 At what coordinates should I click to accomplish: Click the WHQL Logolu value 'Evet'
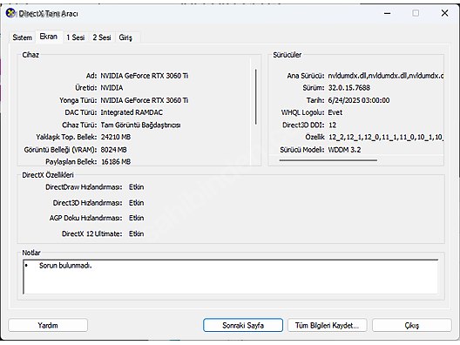(335, 112)
